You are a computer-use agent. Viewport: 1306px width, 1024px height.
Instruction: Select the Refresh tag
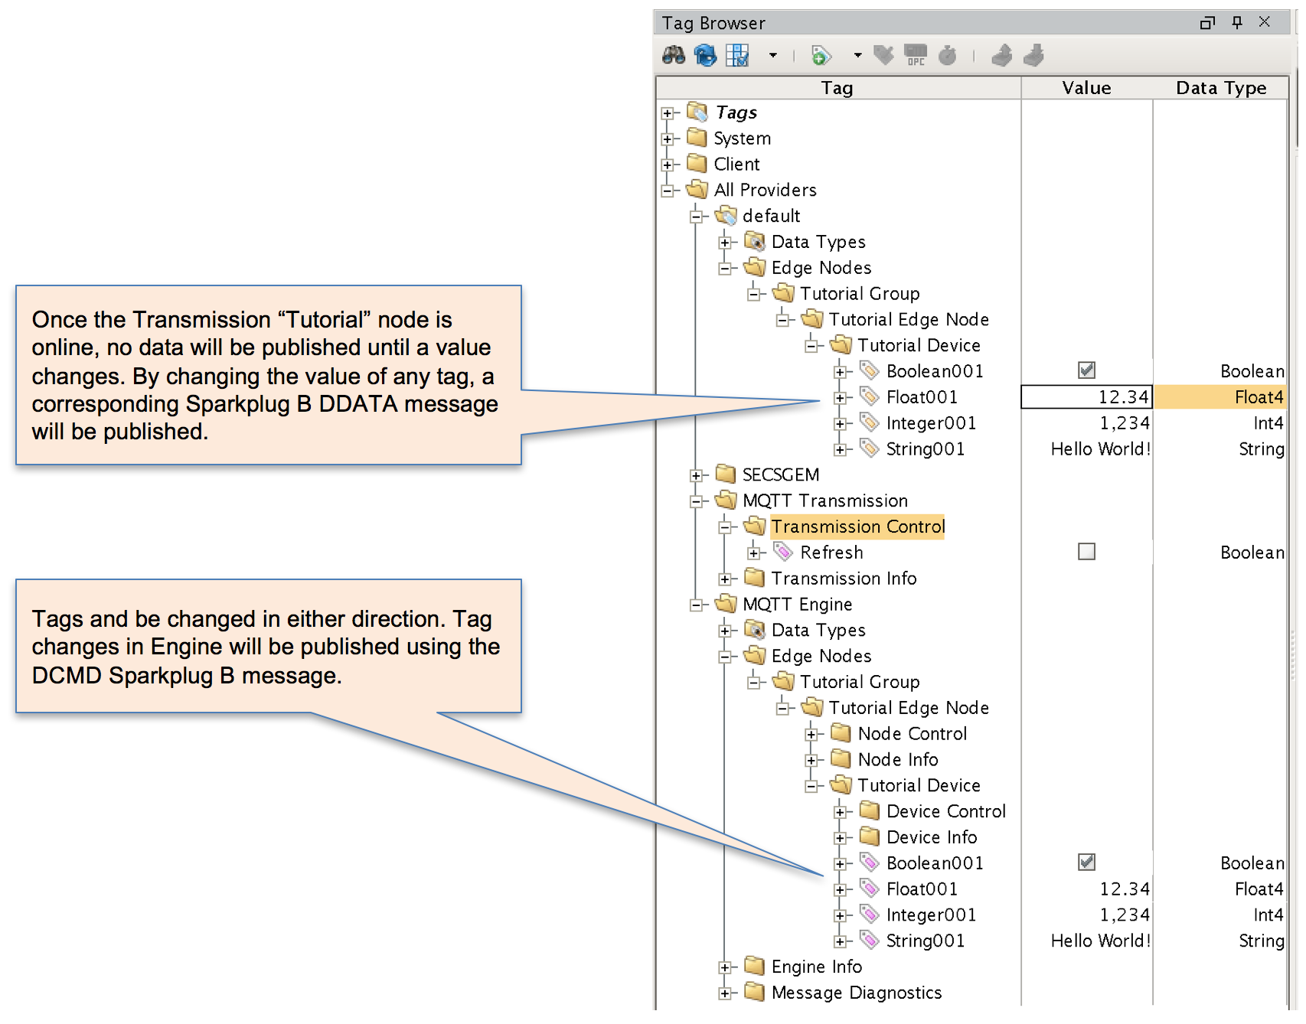click(x=831, y=553)
